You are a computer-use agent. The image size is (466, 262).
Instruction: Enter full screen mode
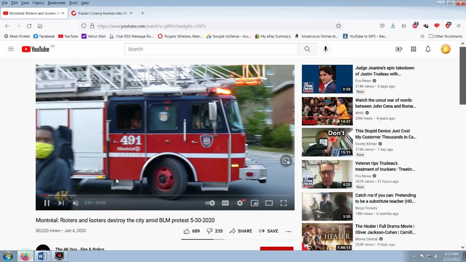coord(284,203)
